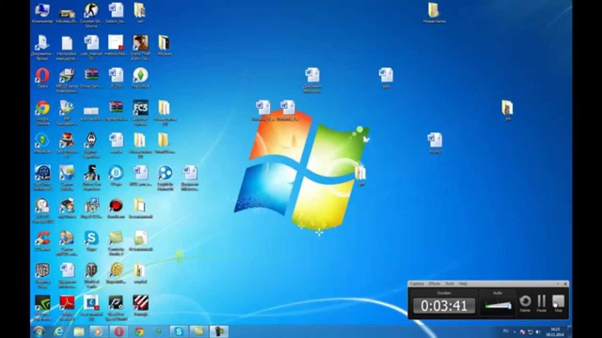Launch the CCleaner desktop shortcut
This screenshot has height=338, width=602.
point(42,242)
